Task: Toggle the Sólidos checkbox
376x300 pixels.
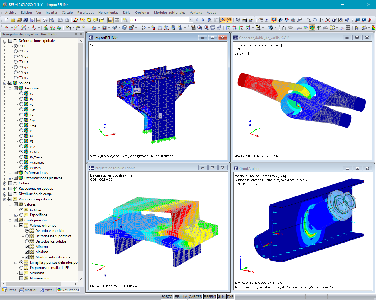Action: coord(10,83)
